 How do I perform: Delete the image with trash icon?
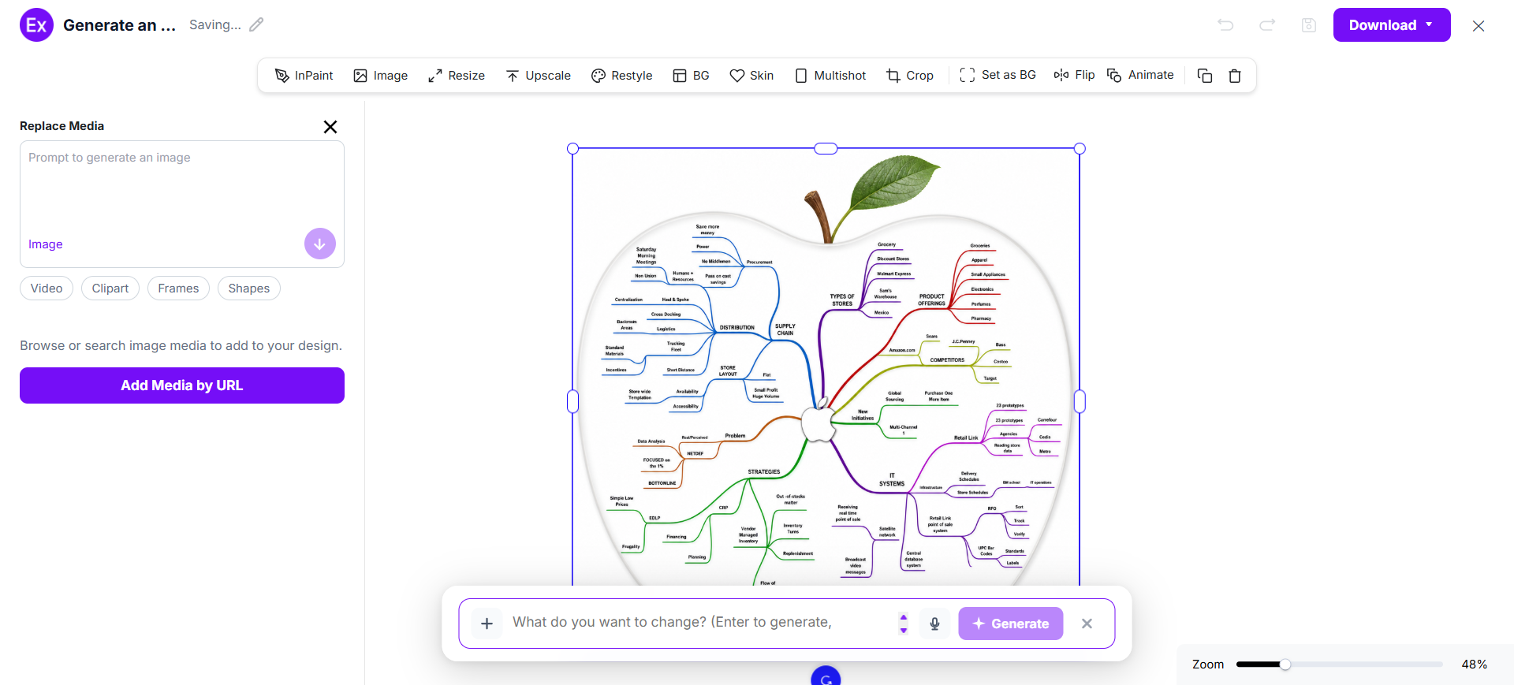[1235, 76]
